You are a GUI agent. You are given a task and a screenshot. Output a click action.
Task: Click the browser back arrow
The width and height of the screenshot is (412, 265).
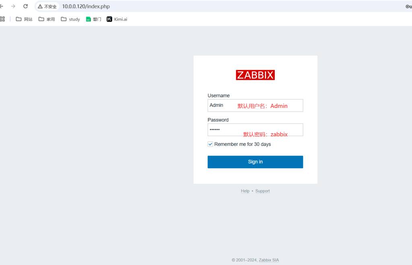(x=2, y=6)
